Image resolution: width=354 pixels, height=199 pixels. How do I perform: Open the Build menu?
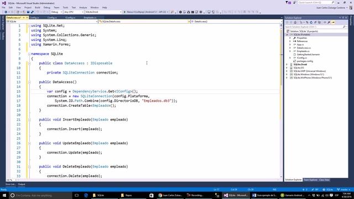pos(37,7)
